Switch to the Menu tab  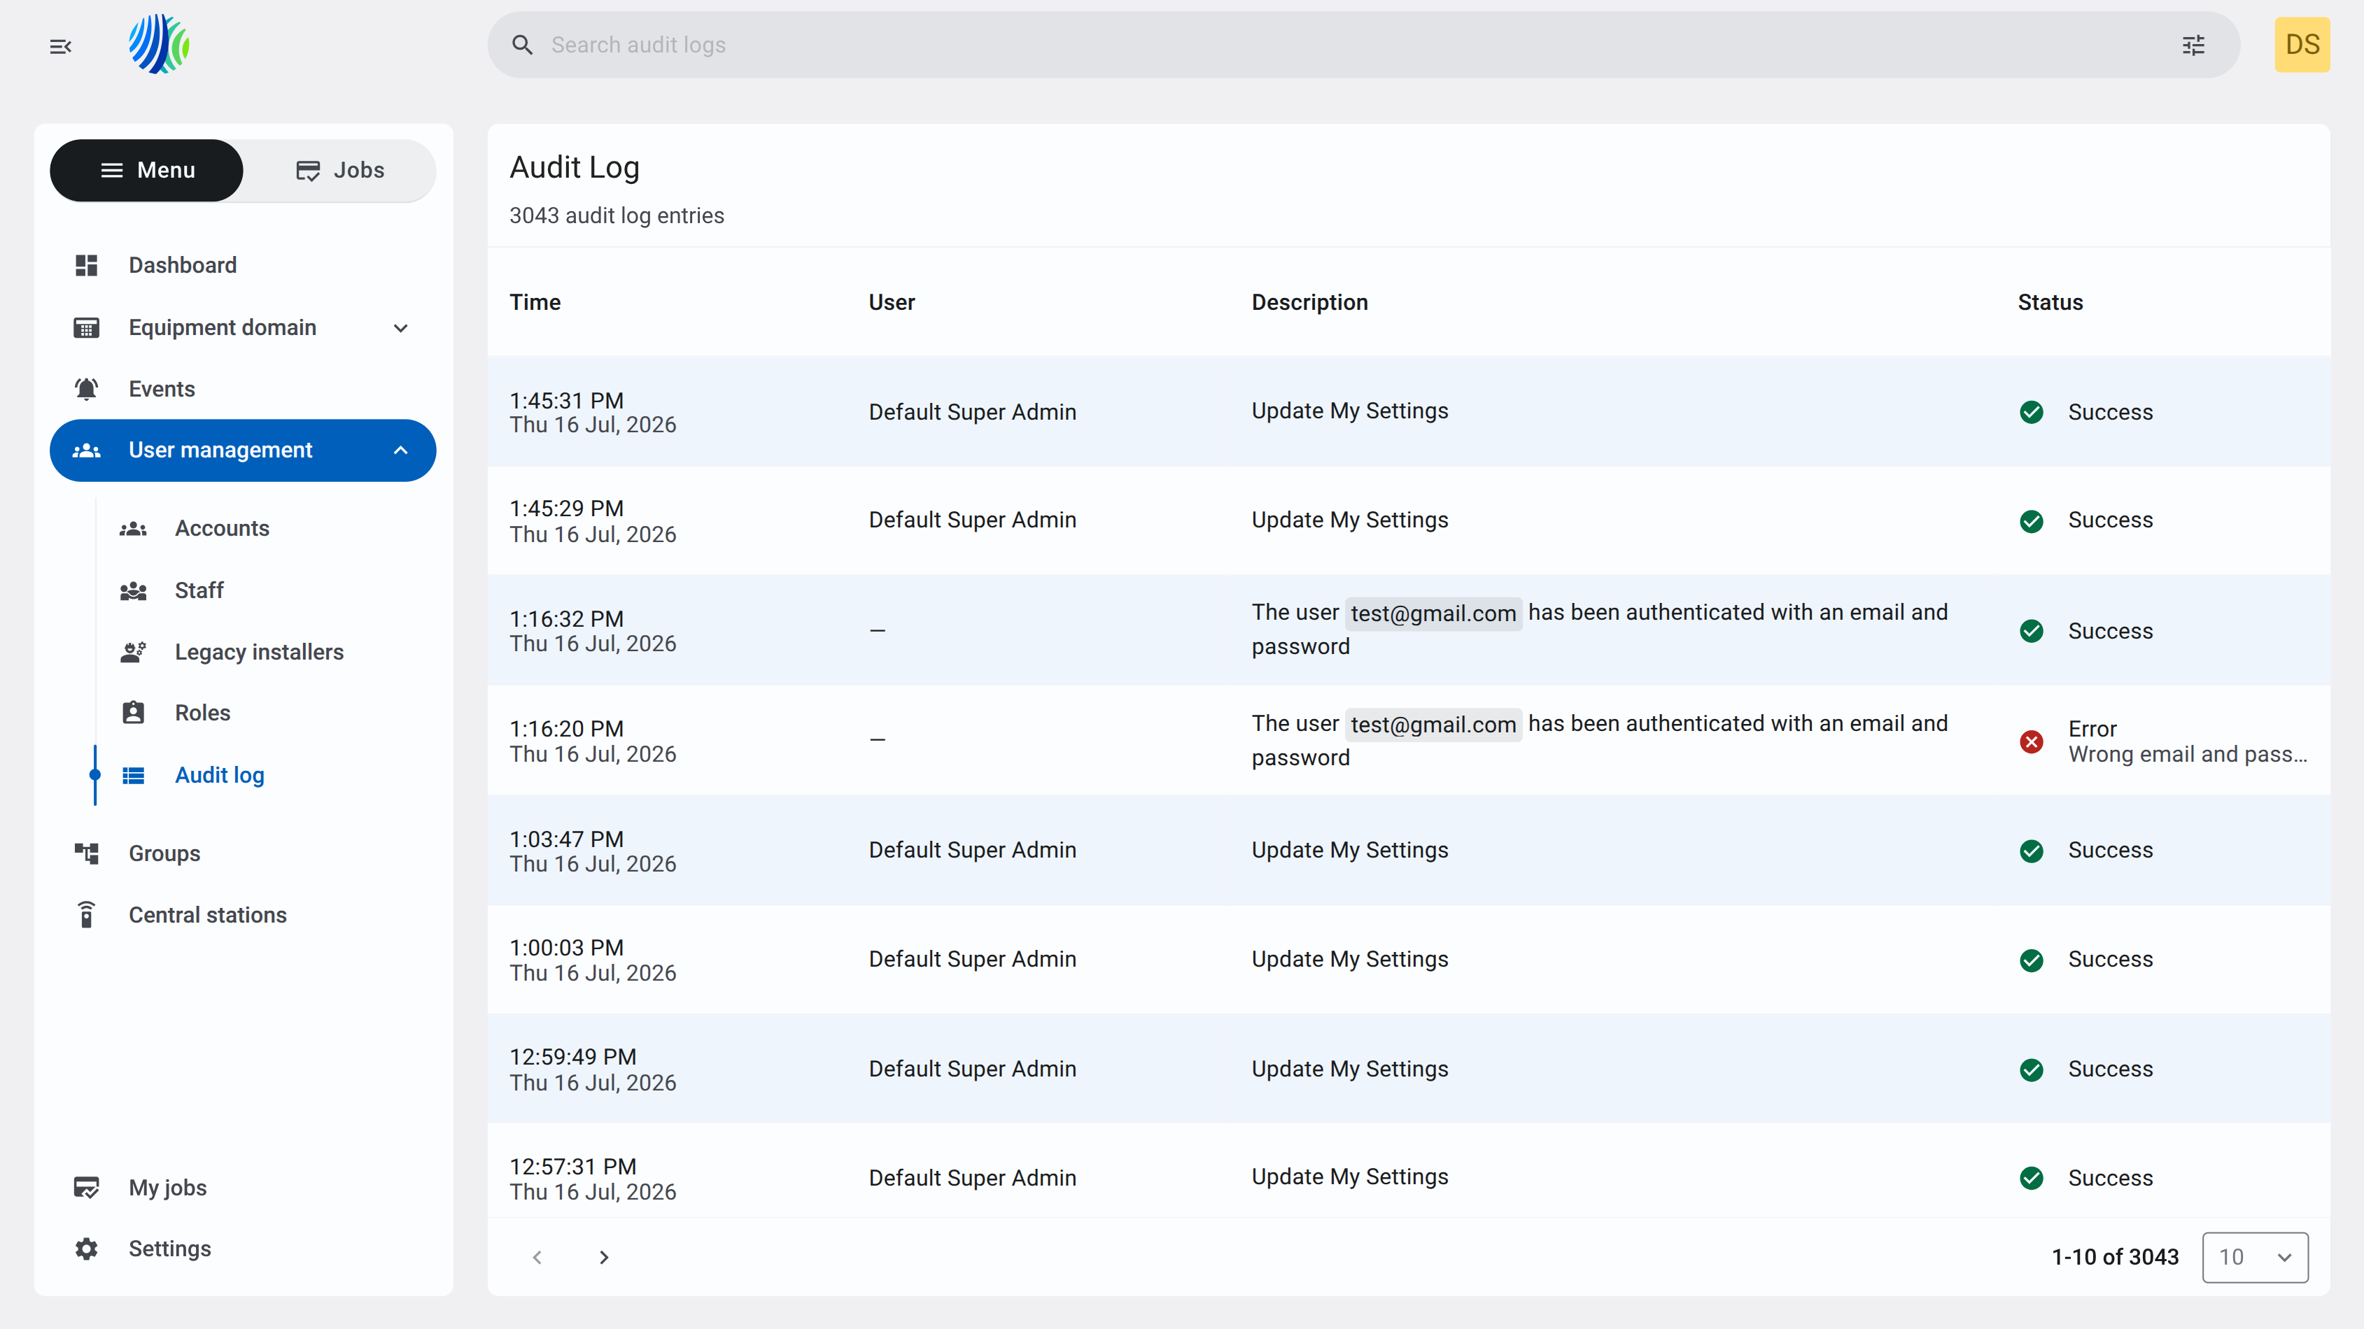point(147,171)
